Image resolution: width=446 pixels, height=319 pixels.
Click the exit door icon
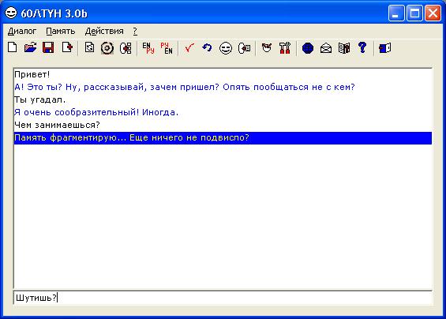[x=385, y=48]
